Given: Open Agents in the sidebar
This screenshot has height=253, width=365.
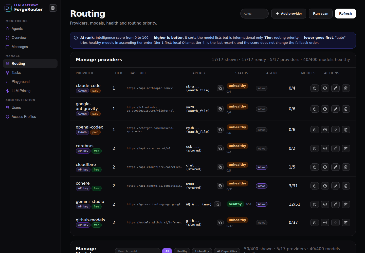Looking at the screenshot, I should point(30,29).
